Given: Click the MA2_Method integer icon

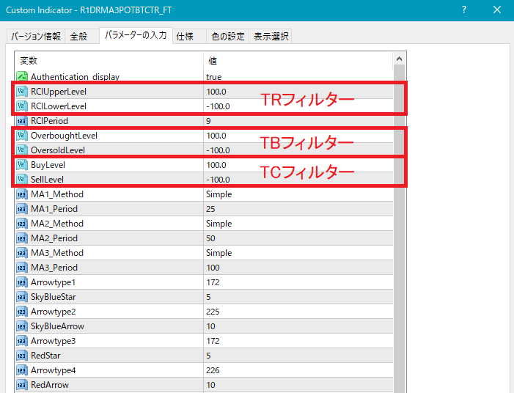Looking at the screenshot, I should tap(22, 224).
